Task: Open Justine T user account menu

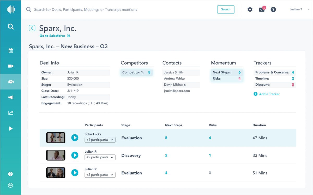Action: click(299, 9)
